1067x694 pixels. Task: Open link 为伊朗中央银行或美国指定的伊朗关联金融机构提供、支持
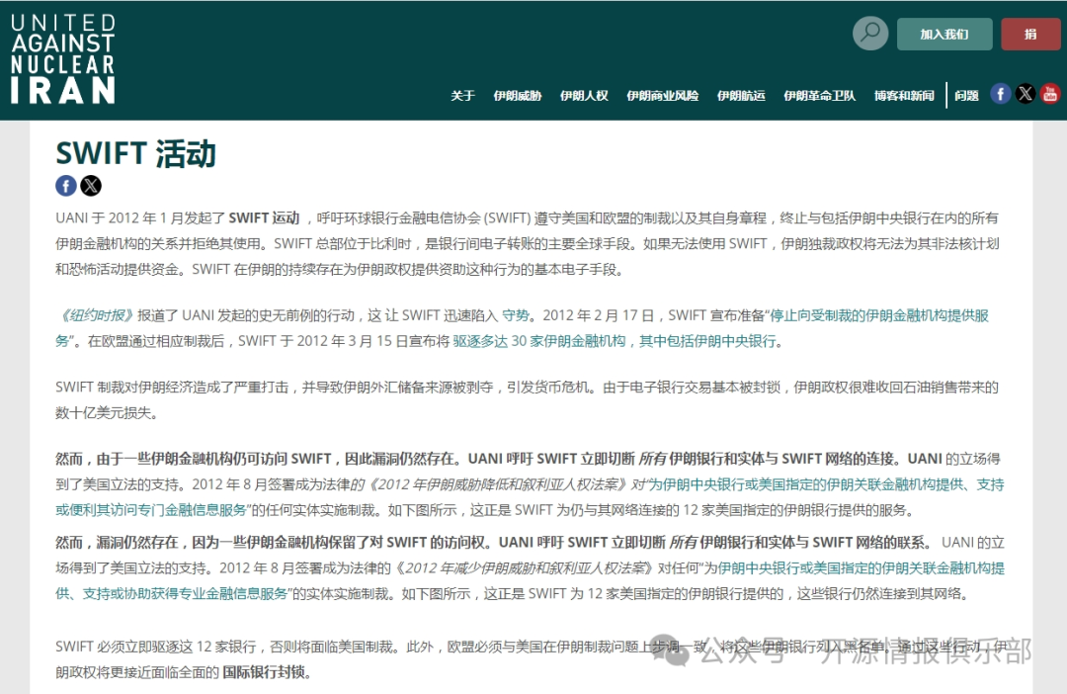tap(826, 484)
